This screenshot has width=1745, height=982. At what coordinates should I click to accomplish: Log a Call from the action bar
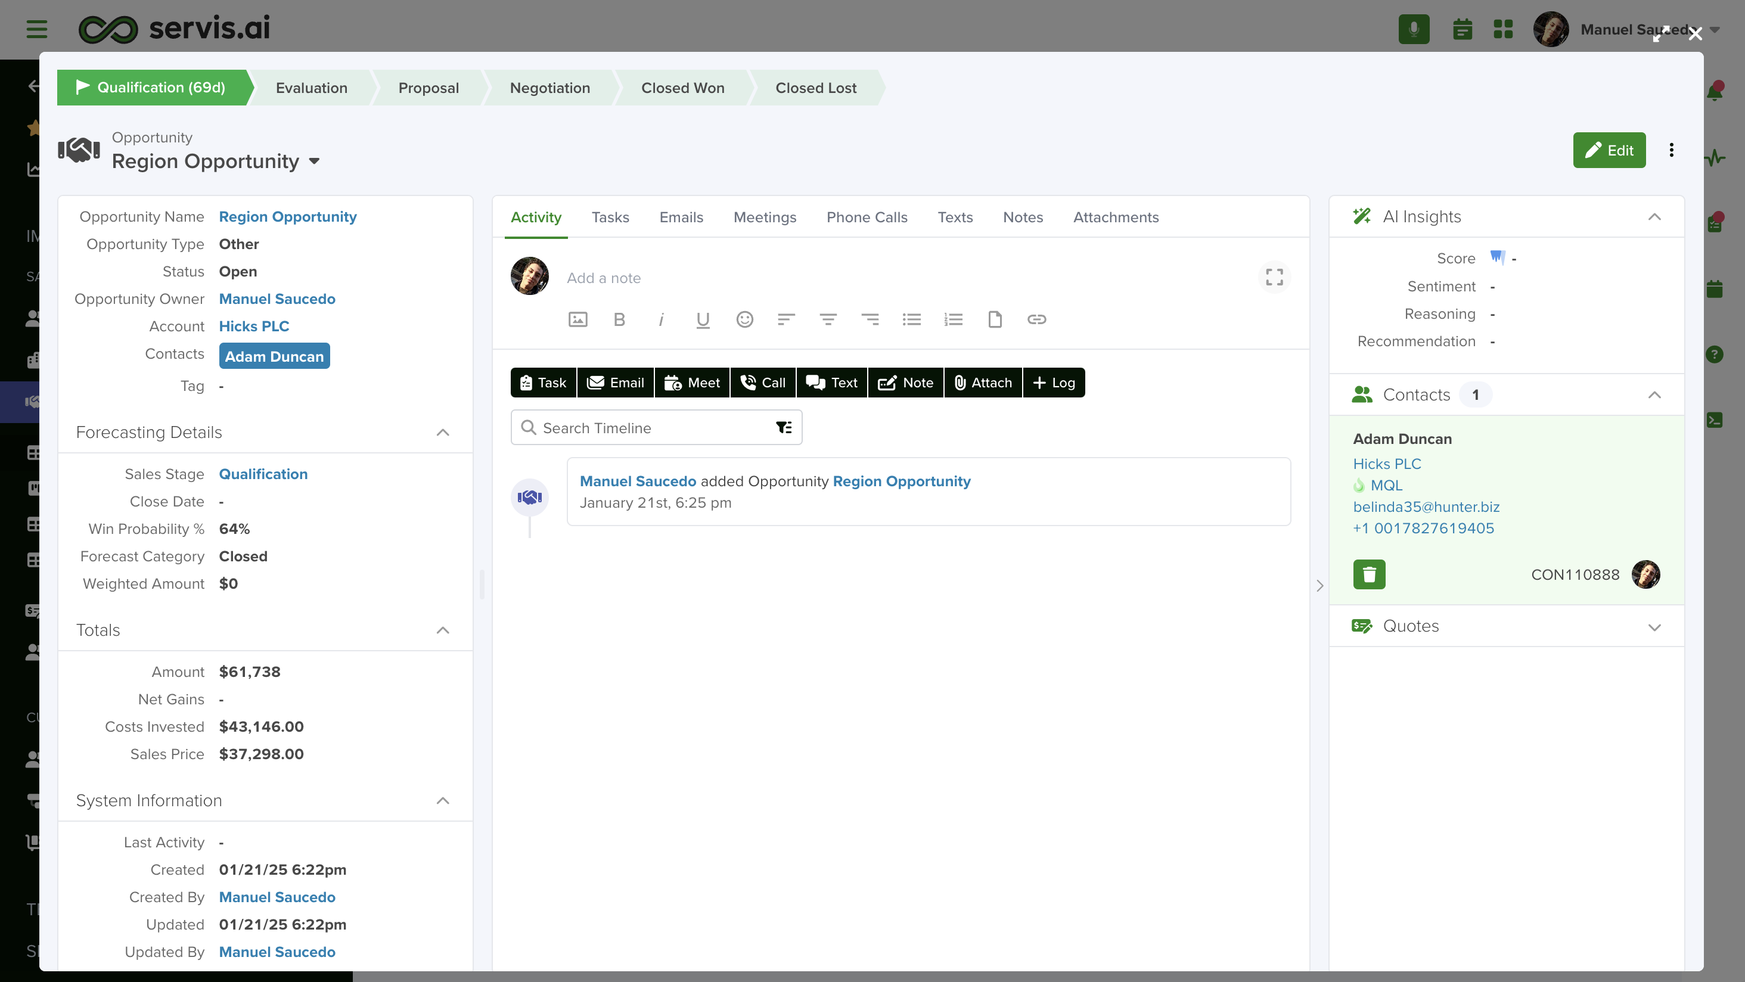763,383
